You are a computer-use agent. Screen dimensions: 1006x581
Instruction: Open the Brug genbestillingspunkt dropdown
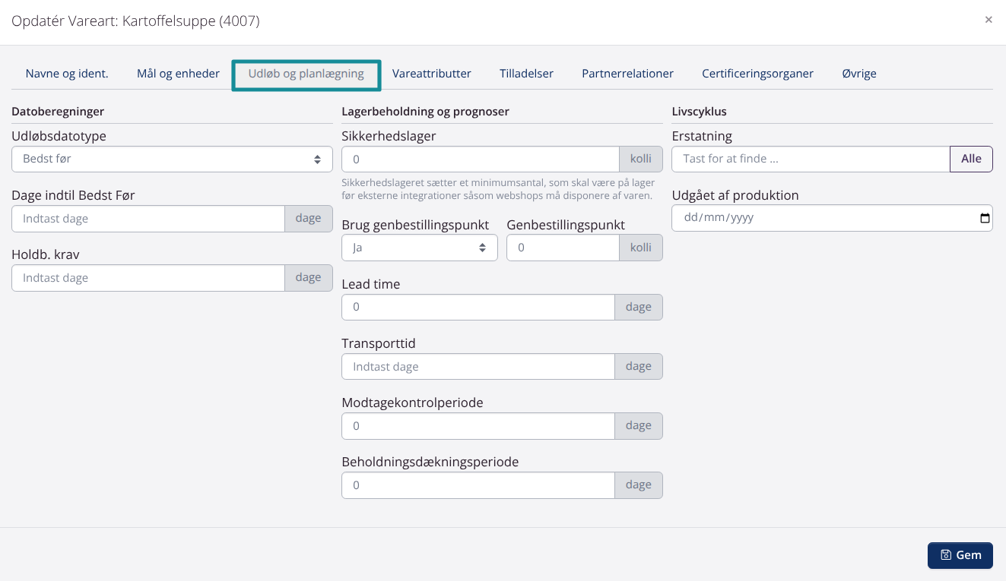point(420,248)
